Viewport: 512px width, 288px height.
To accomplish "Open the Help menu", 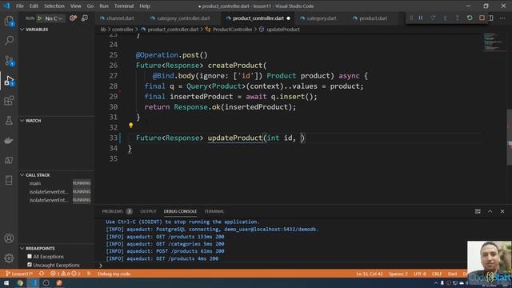I will pos(145,6).
